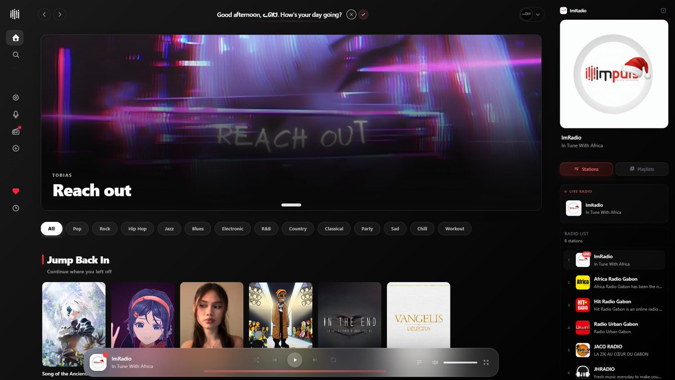This screenshot has width=675, height=380.
Task: Filter by Classical genre
Action: pyautogui.click(x=334, y=229)
